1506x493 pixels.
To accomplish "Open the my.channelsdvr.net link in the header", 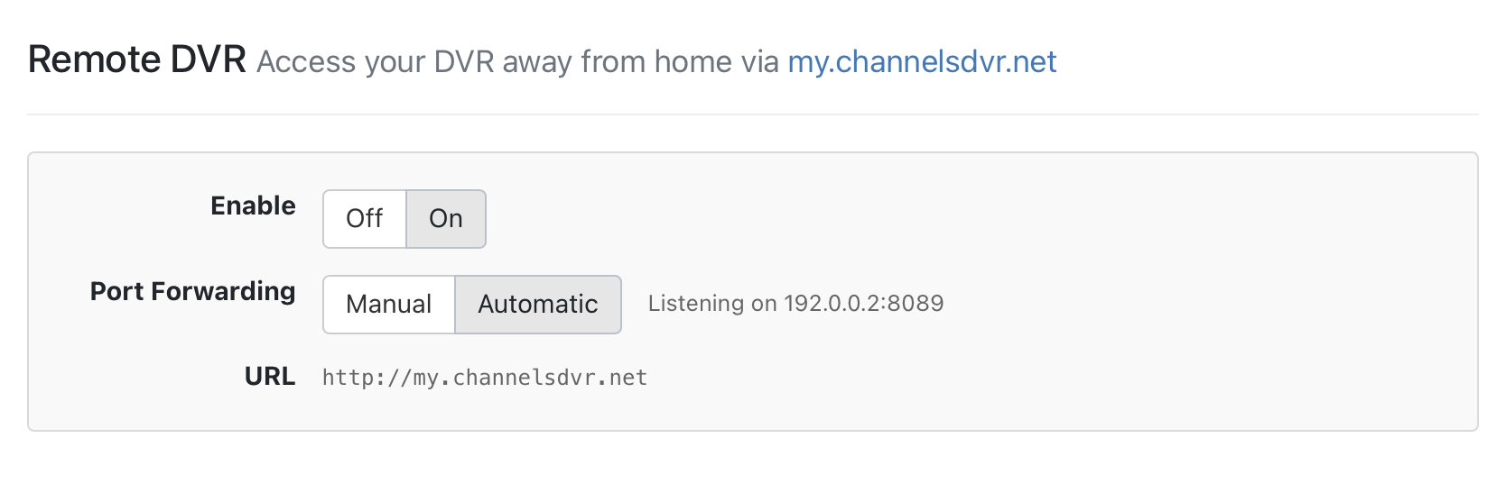I will [922, 62].
